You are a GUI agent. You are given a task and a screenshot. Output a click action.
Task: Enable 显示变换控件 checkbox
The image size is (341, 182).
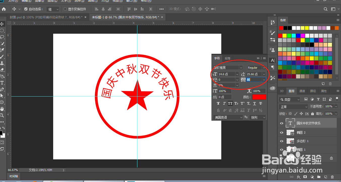pyautogui.click(x=65, y=9)
